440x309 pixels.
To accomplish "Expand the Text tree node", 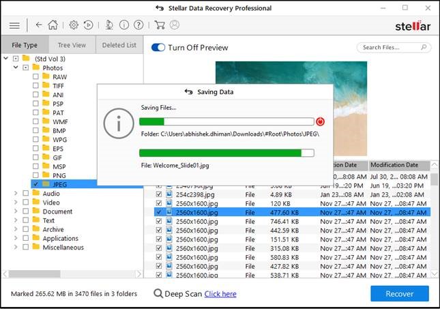I will pos(16,220).
